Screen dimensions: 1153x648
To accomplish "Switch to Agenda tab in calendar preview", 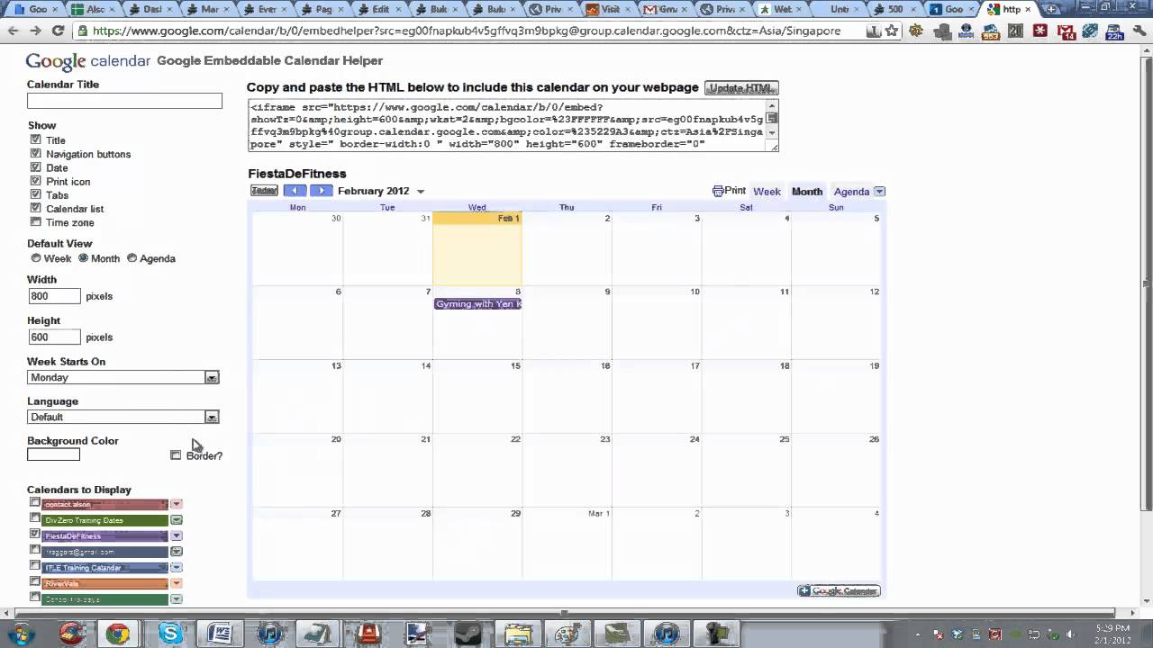I will 851,192.
